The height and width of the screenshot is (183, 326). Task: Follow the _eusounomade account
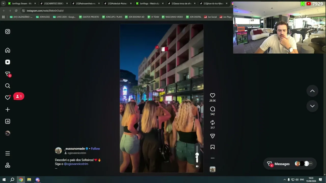tap(96, 149)
